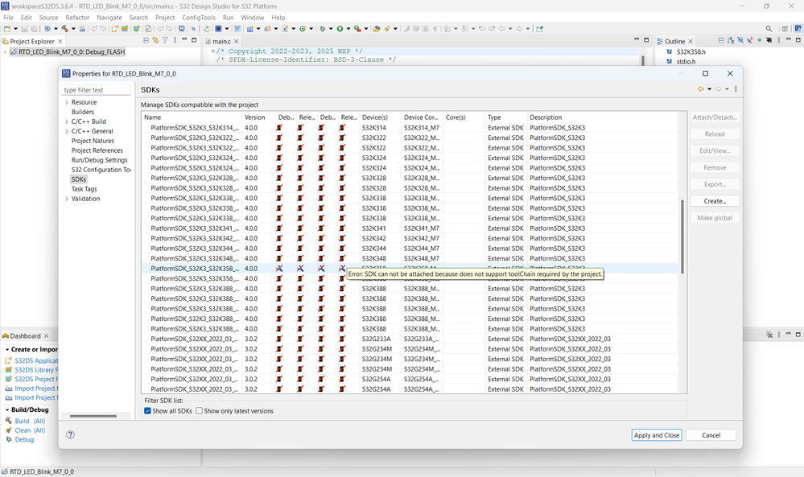Click the S32DS Application dashboard link

coord(36,360)
